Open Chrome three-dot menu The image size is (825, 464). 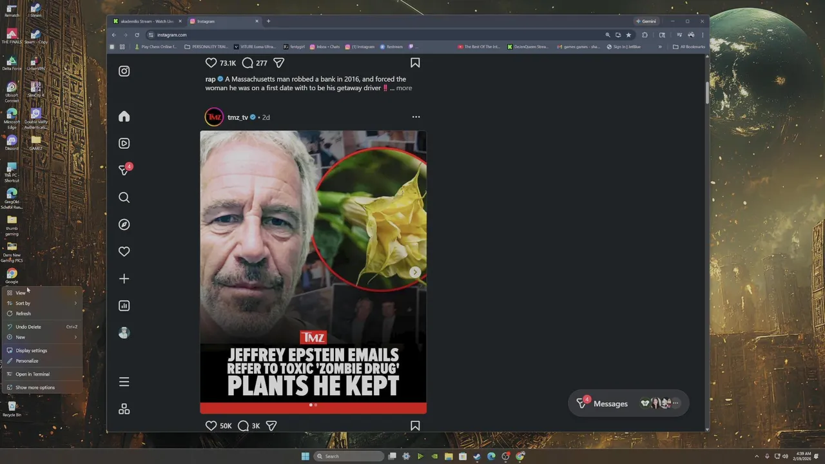click(x=703, y=35)
